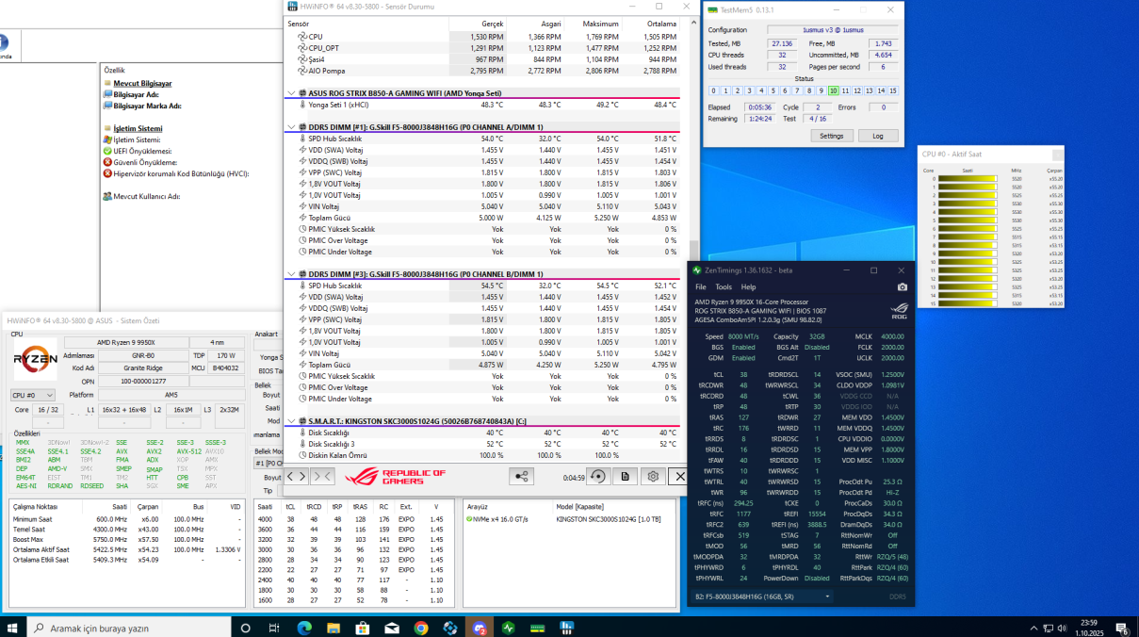Screen dimensions: 1139x637
Task: Open File Explorer from taskbar
Action: pyautogui.click(x=333, y=628)
